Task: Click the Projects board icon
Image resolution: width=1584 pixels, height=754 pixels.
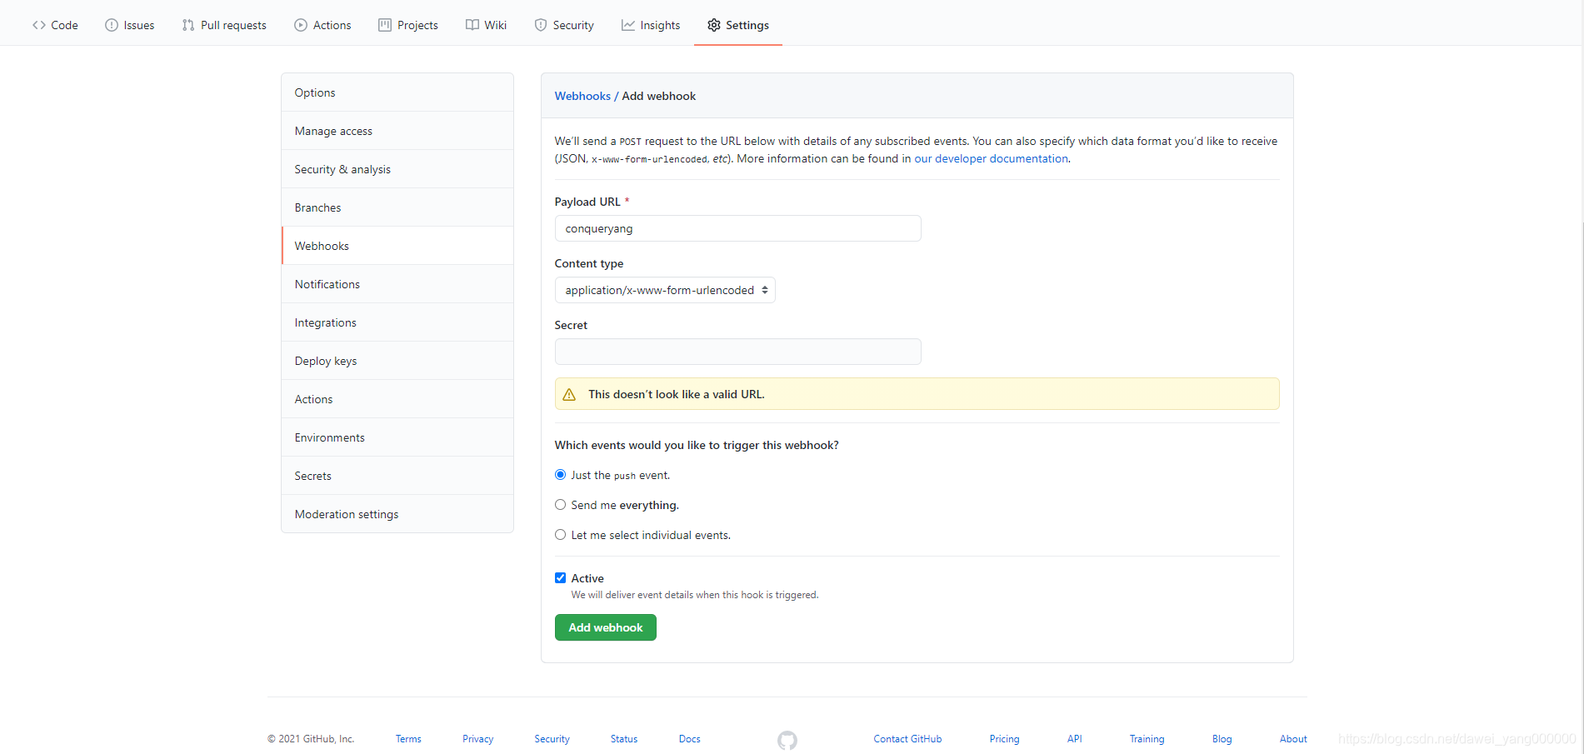Action: [x=385, y=25]
